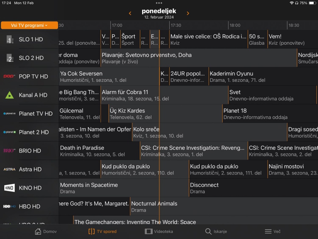Select the 18:30 time marker
The image size is (318, 239).
[294, 25]
